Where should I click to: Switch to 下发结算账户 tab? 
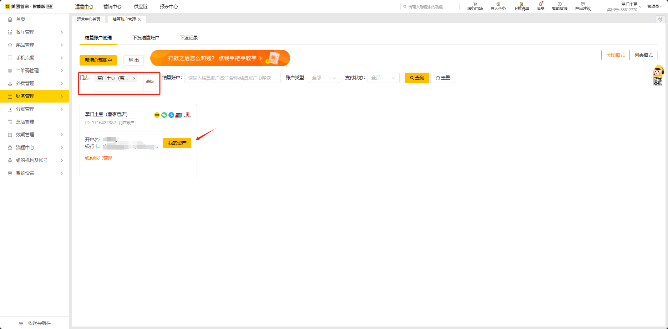tap(146, 38)
